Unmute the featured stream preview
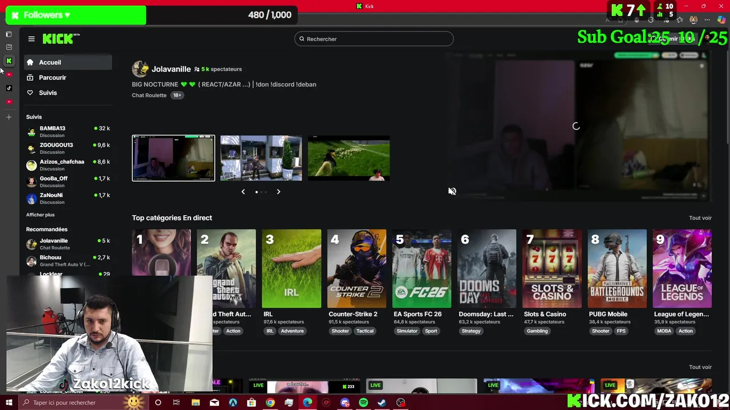The image size is (730, 410). coord(452,192)
